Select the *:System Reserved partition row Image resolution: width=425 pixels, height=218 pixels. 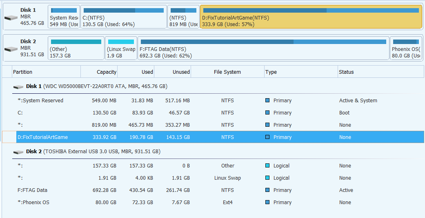click(213, 100)
